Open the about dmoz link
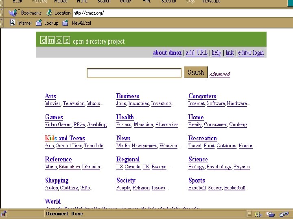The image size is (293, 219). [x=167, y=53]
